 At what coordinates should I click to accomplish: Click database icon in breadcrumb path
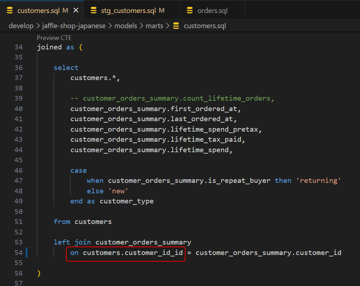pos(176,26)
